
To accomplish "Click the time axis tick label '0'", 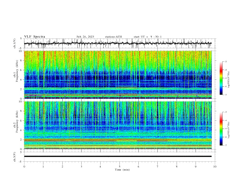I will [x=24, y=167].
